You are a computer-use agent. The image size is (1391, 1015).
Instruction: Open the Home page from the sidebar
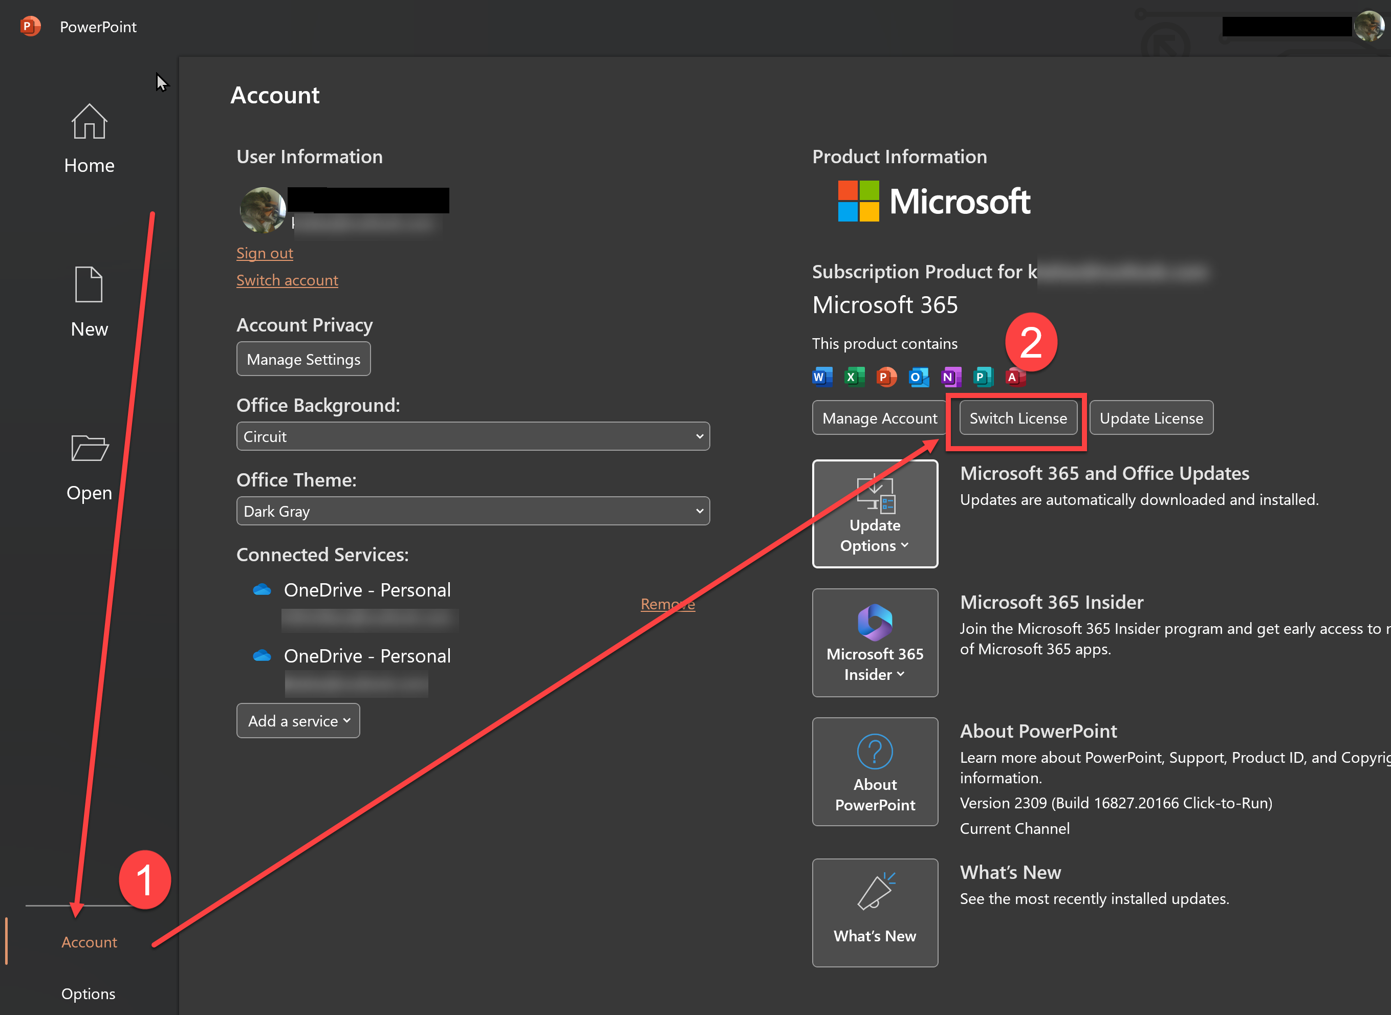[x=89, y=139]
